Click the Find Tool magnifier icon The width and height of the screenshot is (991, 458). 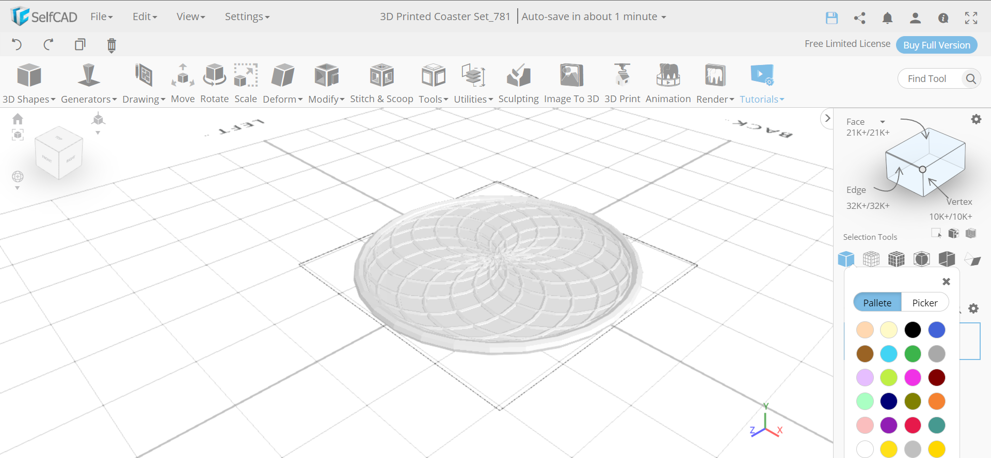[971, 78]
